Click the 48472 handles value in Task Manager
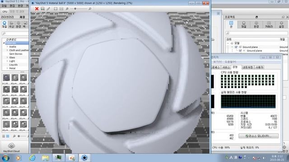289x162 pixels. click(x=274, y=116)
